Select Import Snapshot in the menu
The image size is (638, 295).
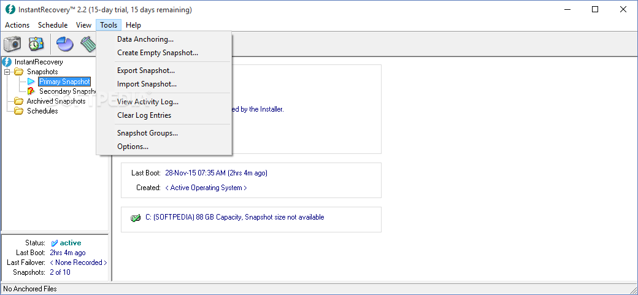tap(164, 84)
